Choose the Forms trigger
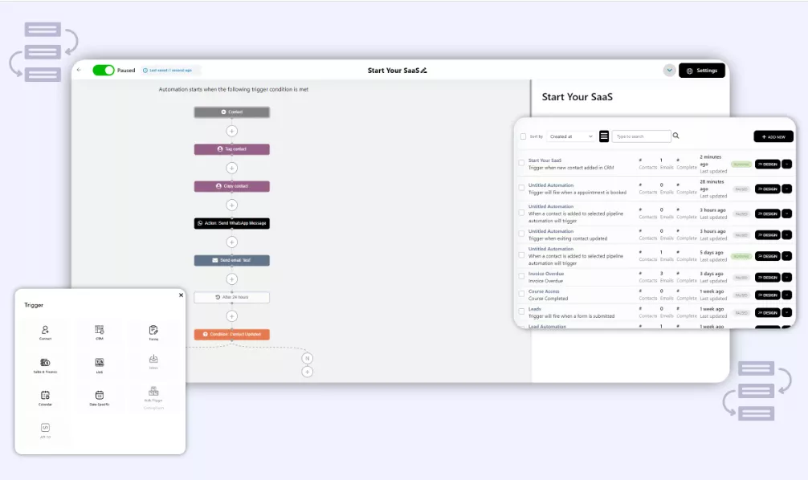The image size is (808, 480). 153,331
